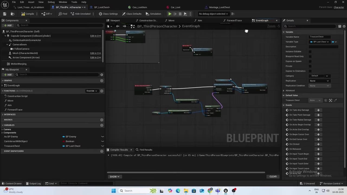Enable the Instance Editable checkbox
The width and height of the screenshot is (347, 195).
310,51
